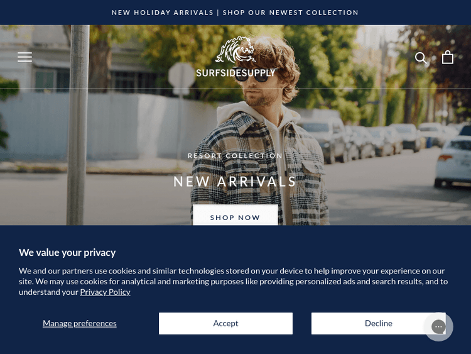Open the hamburger navigation menu
The image size is (471, 354).
24,57
